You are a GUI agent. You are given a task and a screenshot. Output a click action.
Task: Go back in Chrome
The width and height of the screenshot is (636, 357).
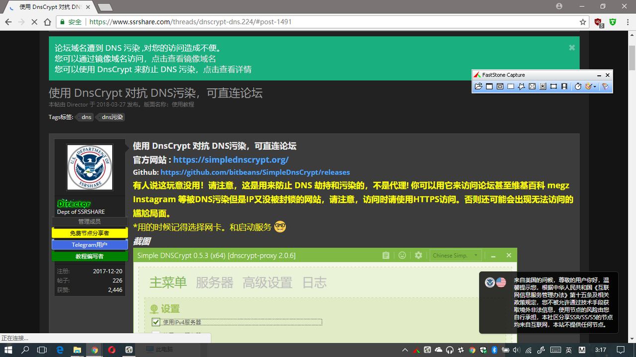click(8, 22)
